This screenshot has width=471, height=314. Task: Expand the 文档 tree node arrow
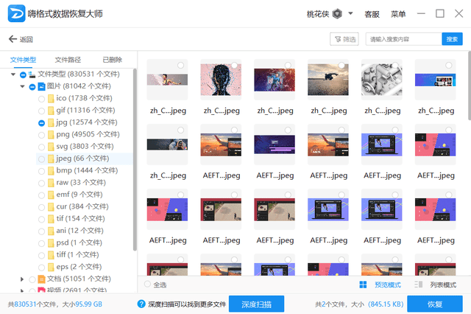[22, 279]
